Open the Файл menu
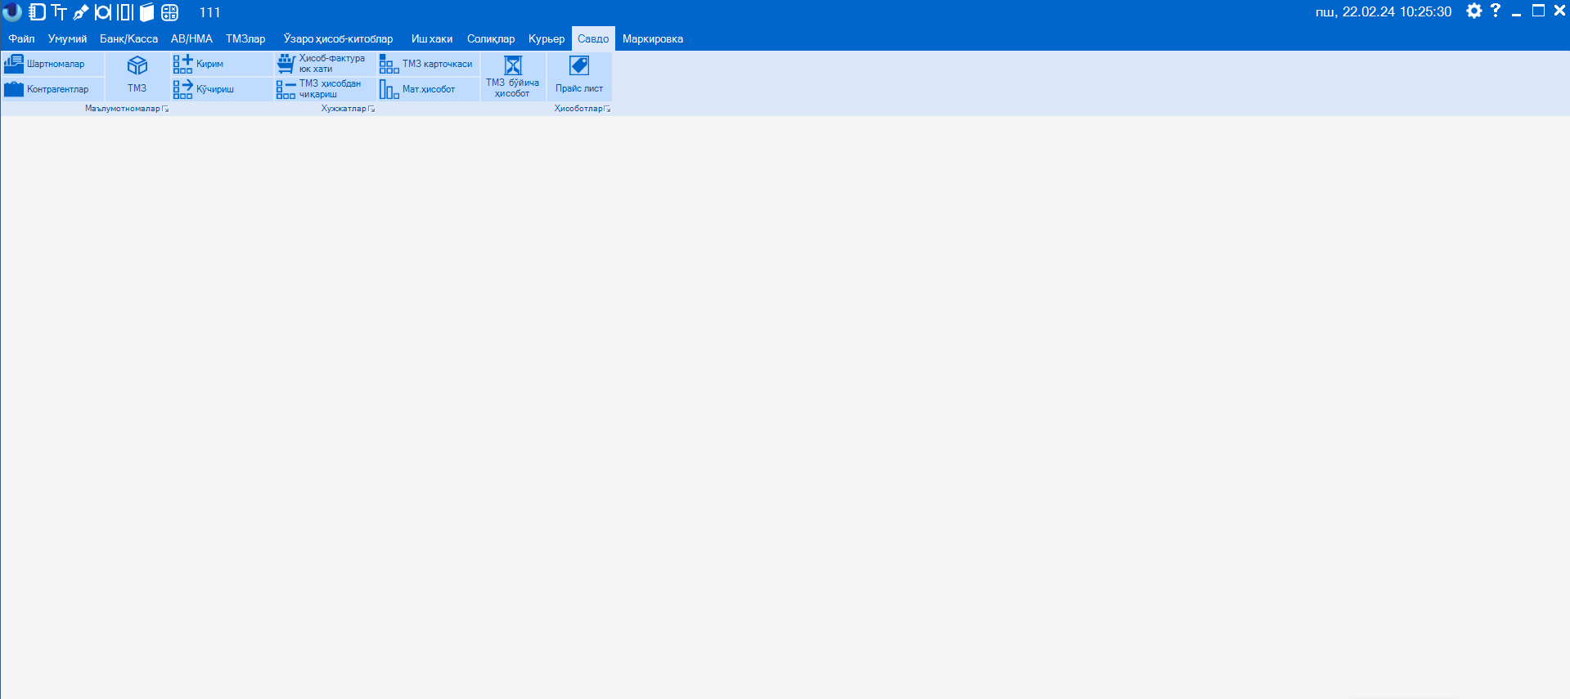 click(x=22, y=38)
